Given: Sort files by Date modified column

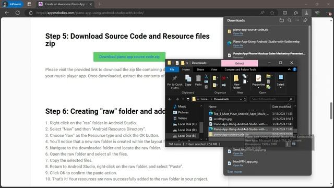Looking at the screenshot, I should pos(281,107).
